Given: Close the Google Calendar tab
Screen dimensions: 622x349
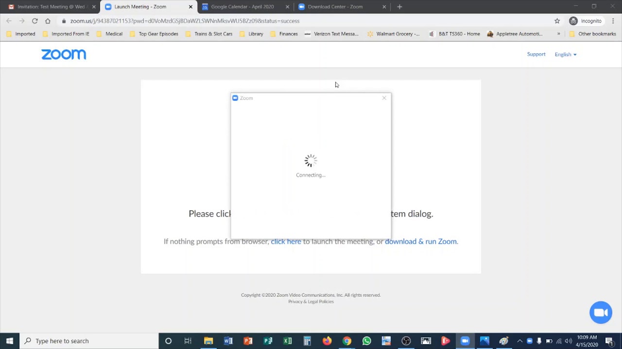Looking at the screenshot, I should 287,7.
